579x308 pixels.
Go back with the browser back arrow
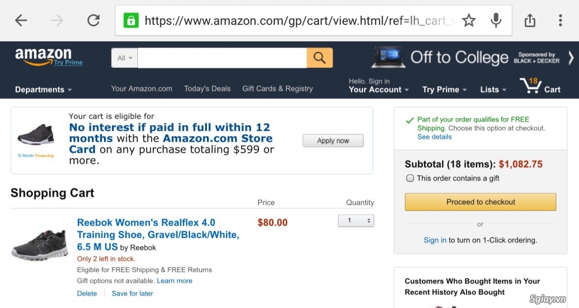pyautogui.click(x=21, y=20)
